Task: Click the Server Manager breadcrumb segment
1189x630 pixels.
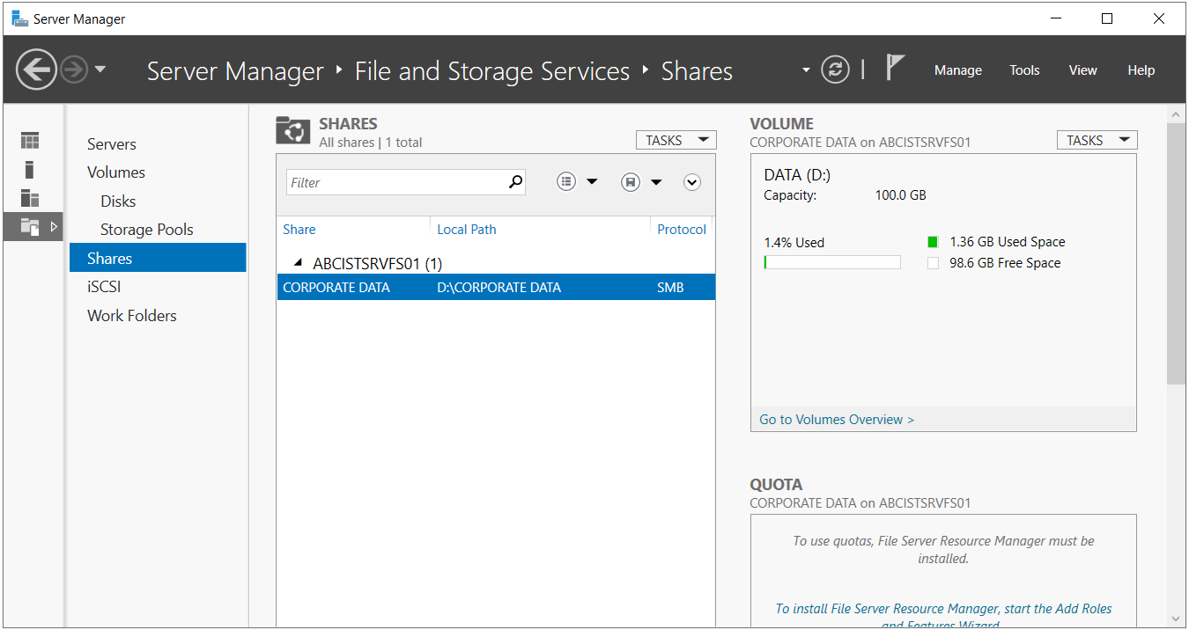Action: pyautogui.click(x=235, y=71)
